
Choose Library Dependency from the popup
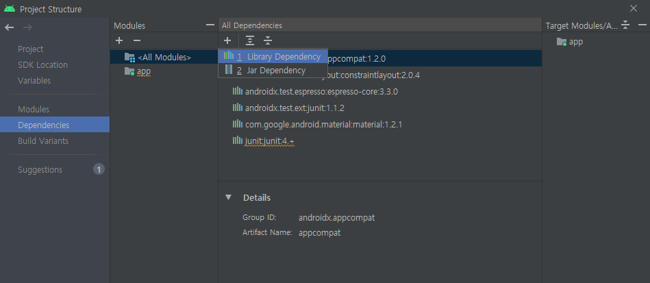pos(273,56)
